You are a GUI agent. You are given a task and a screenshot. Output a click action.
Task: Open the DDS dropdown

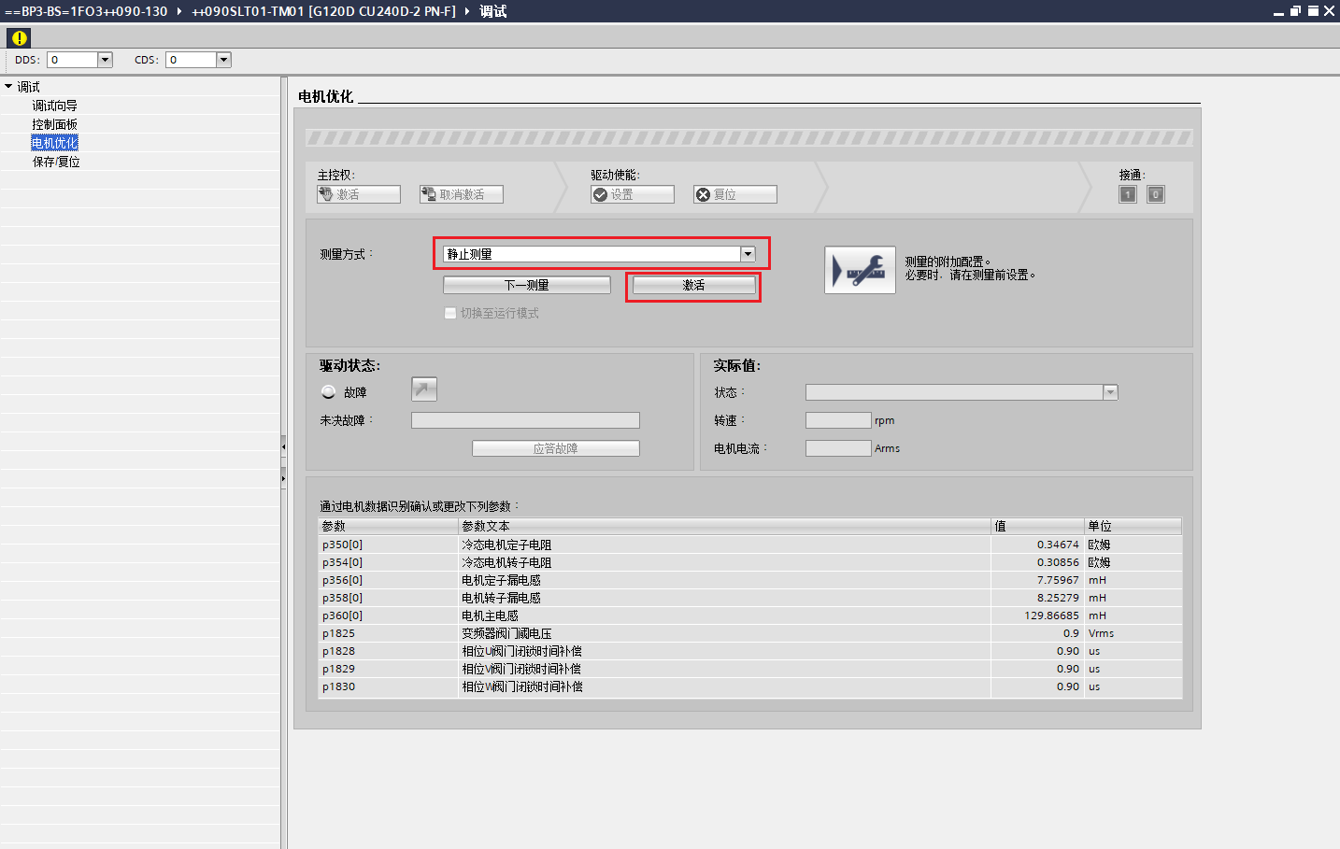[x=105, y=60]
